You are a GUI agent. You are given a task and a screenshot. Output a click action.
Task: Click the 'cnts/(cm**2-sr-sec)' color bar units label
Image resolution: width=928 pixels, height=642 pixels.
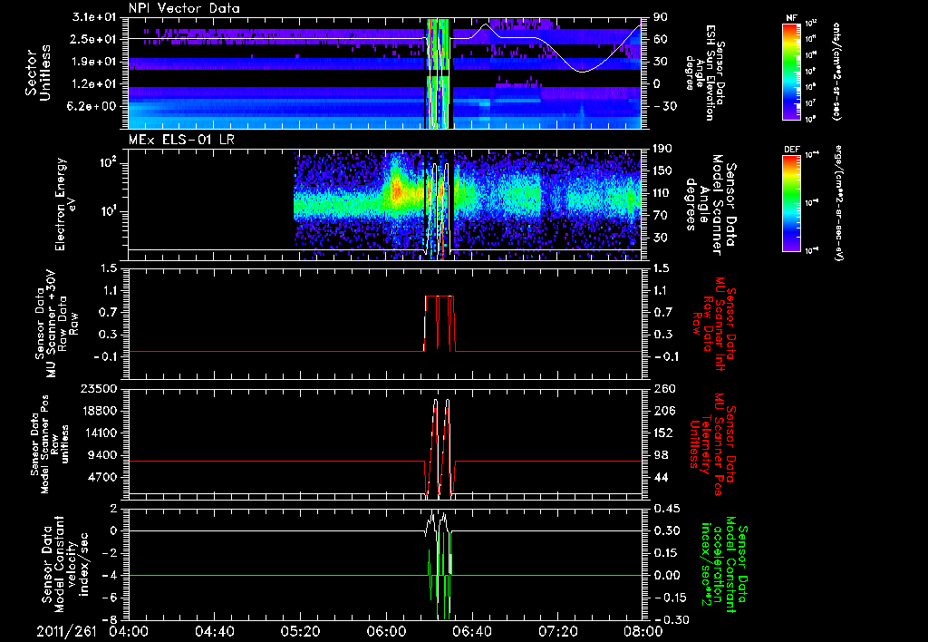(x=836, y=71)
